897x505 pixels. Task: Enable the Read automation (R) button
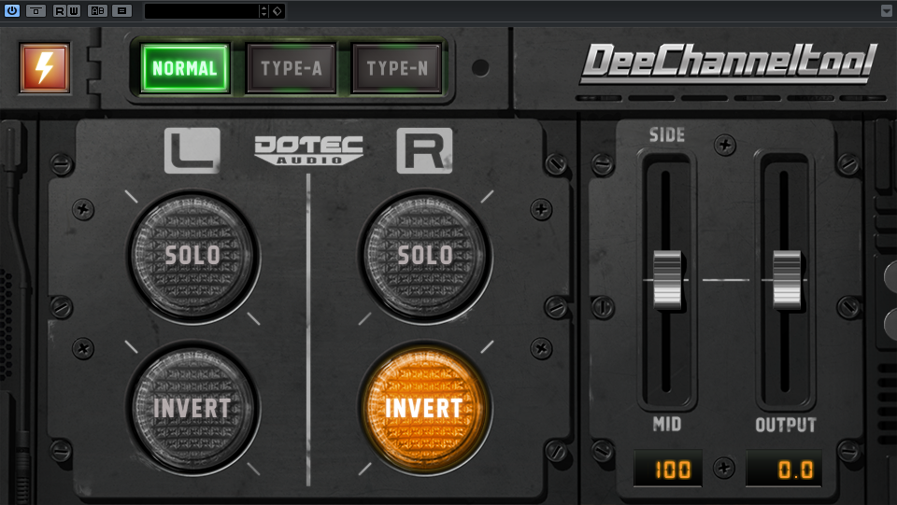click(60, 10)
